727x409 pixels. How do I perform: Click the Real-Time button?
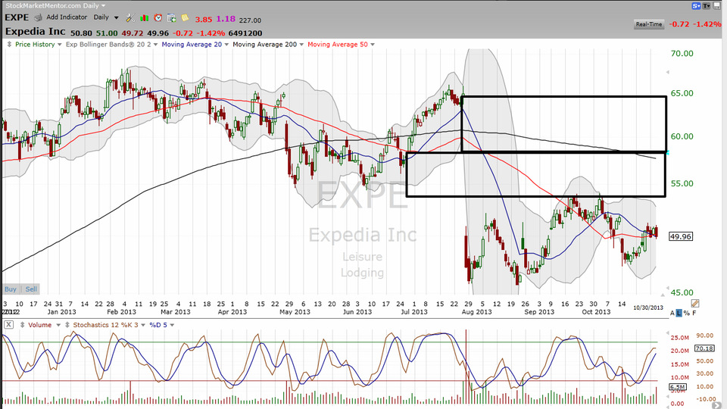(649, 24)
